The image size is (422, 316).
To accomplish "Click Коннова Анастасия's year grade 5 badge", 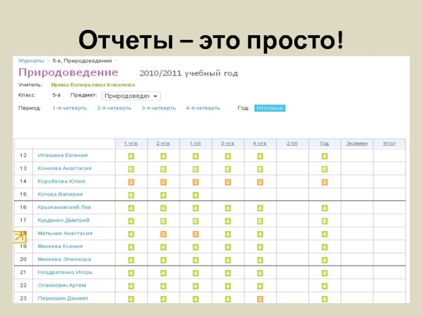I will click(324, 169).
